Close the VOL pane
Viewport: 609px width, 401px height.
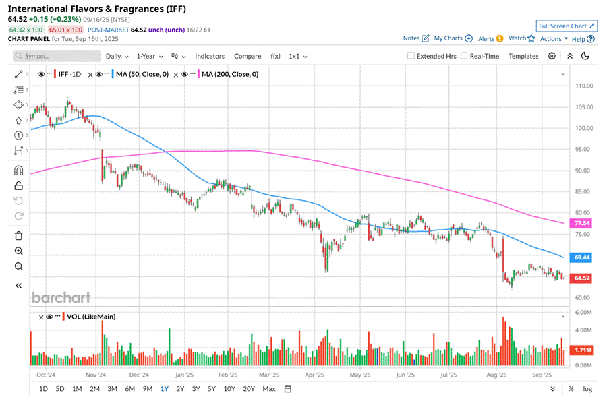41,317
